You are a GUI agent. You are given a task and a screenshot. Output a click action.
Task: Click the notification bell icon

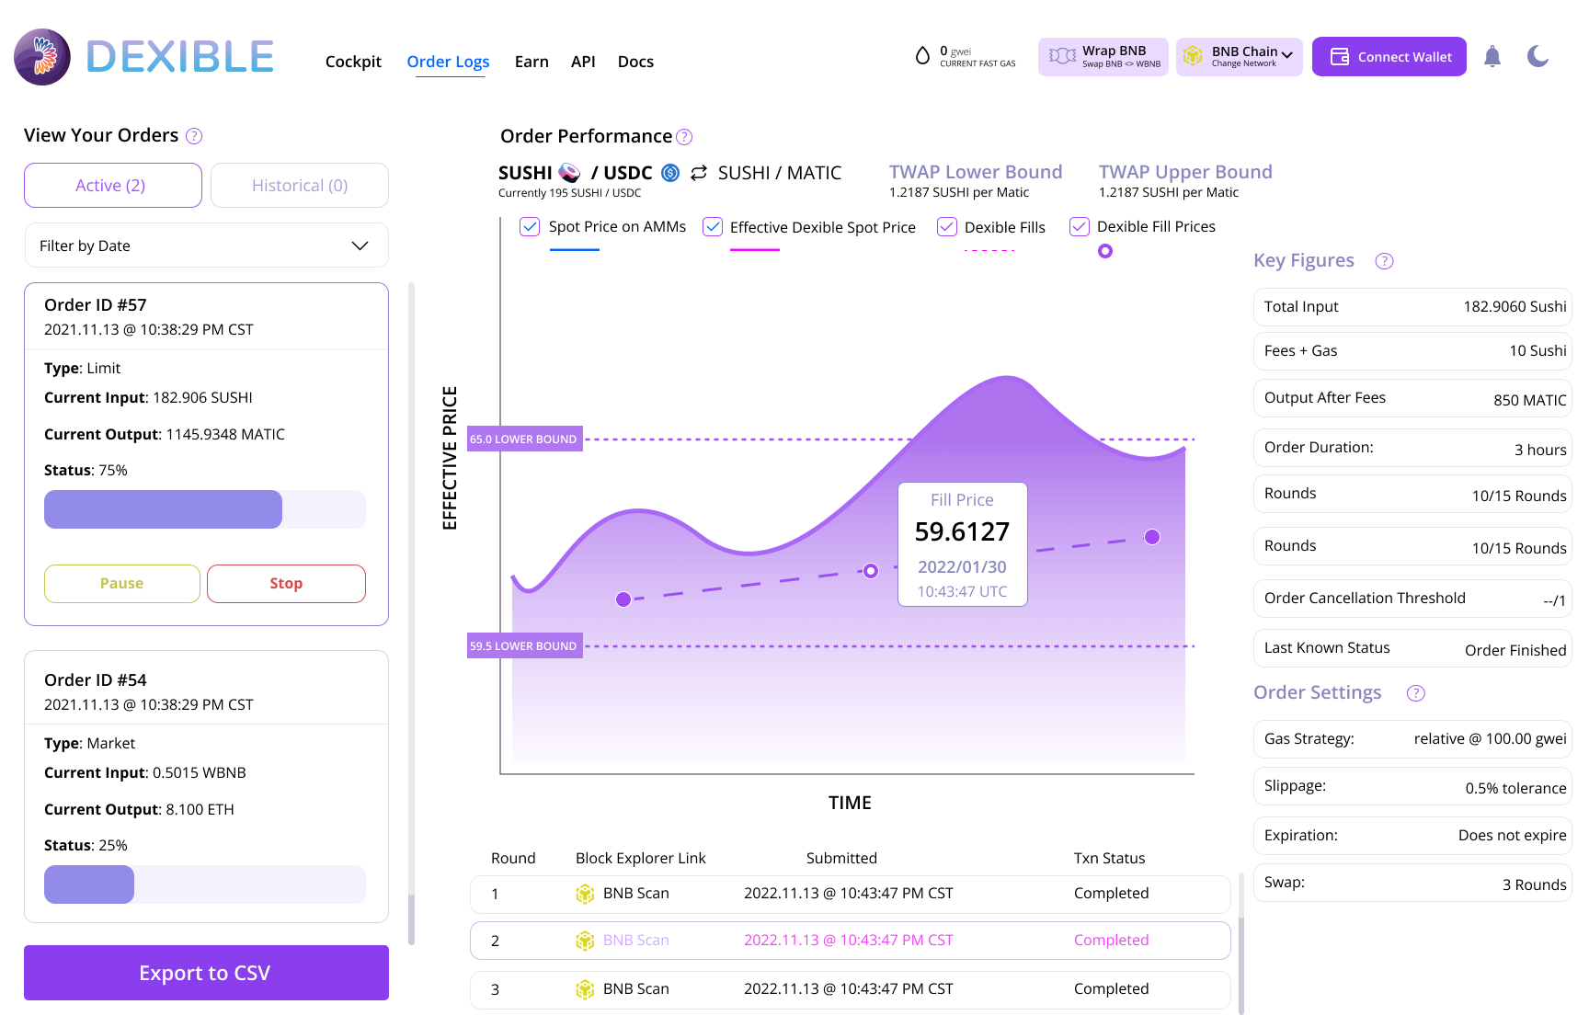tap(1492, 57)
